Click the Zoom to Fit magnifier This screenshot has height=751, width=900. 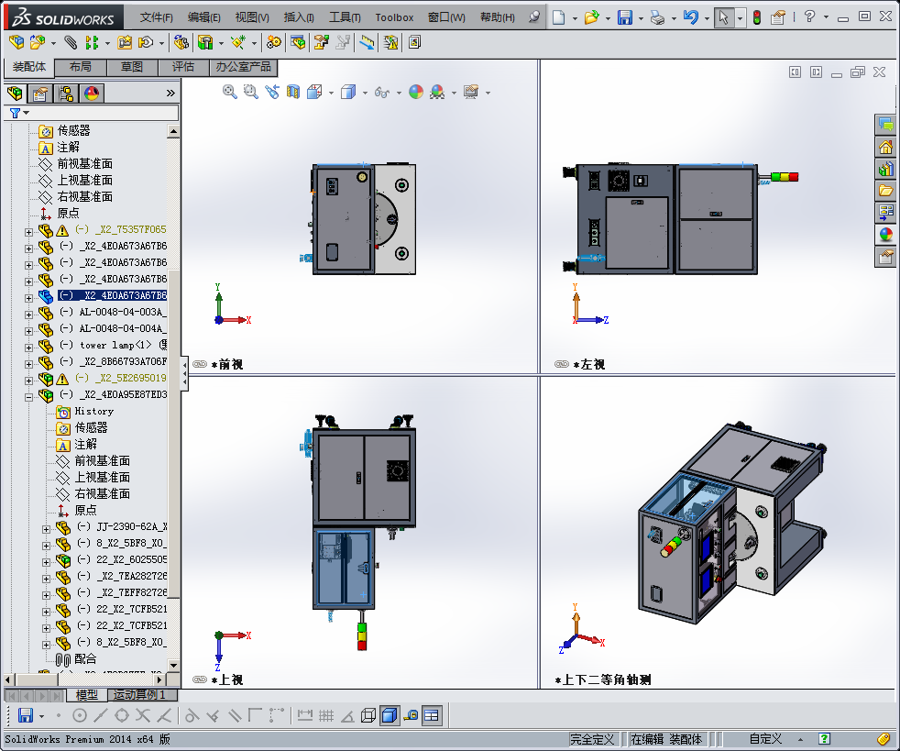pos(230,92)
